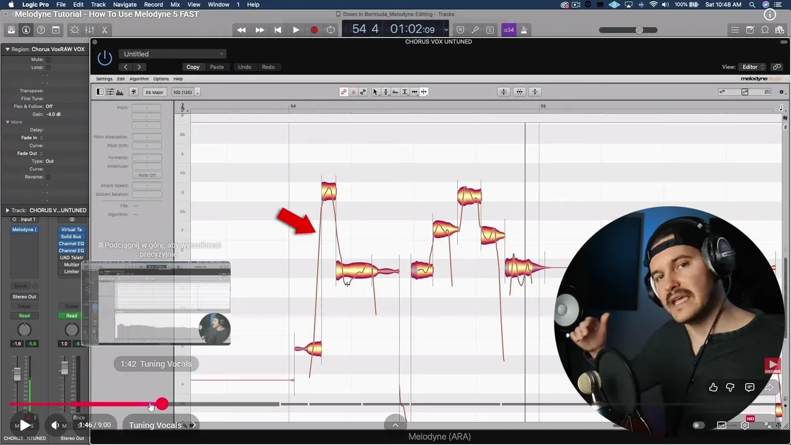
Task: Click the Redo button
Action: 268,67
